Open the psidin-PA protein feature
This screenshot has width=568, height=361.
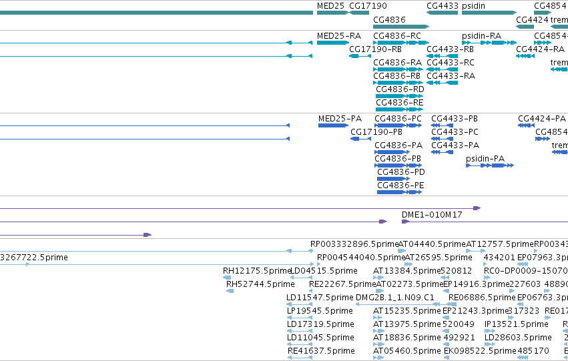click(x=490, y=165)
